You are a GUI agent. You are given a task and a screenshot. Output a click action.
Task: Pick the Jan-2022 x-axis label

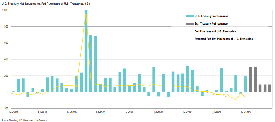coord(188,112)
